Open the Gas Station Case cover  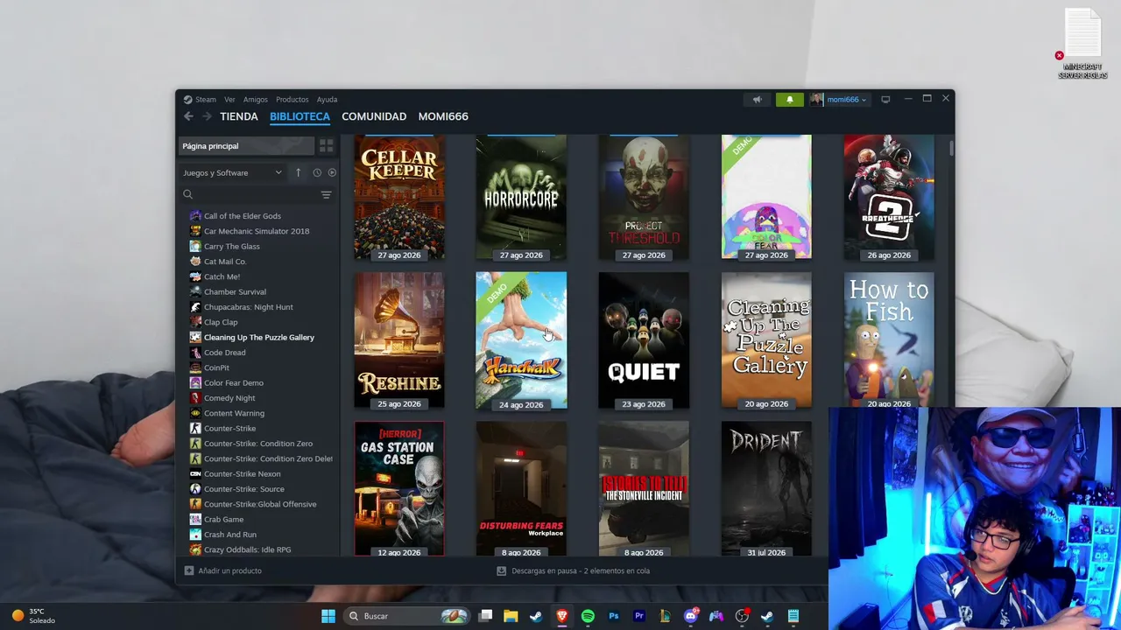coord(399,489)
